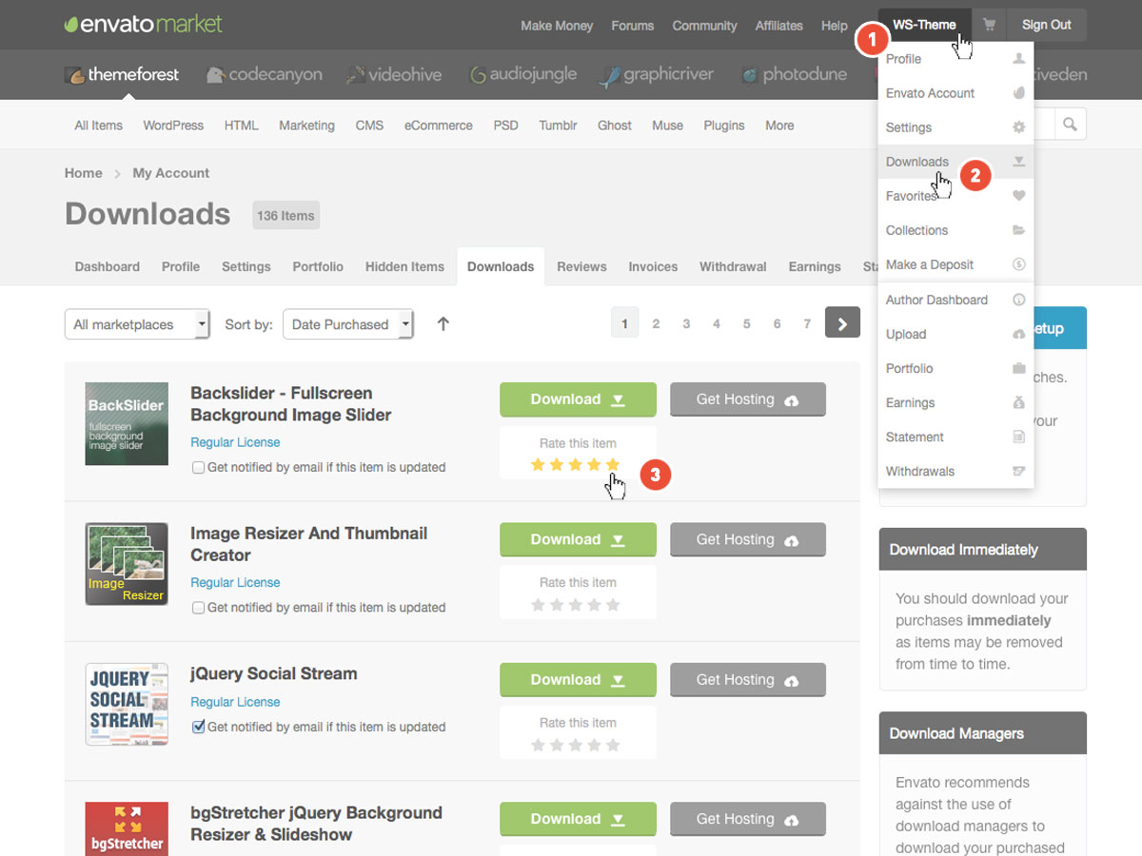Click the Earnings money bag icon

click(1018, 402)
